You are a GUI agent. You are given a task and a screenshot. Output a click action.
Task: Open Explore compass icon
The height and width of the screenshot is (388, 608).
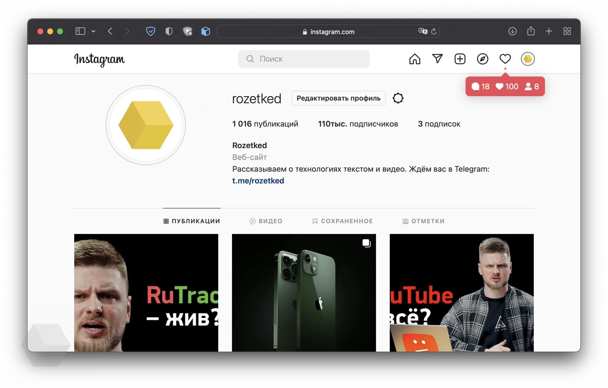[482, 59]
